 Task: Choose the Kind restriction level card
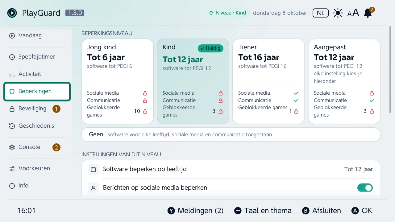193,81
